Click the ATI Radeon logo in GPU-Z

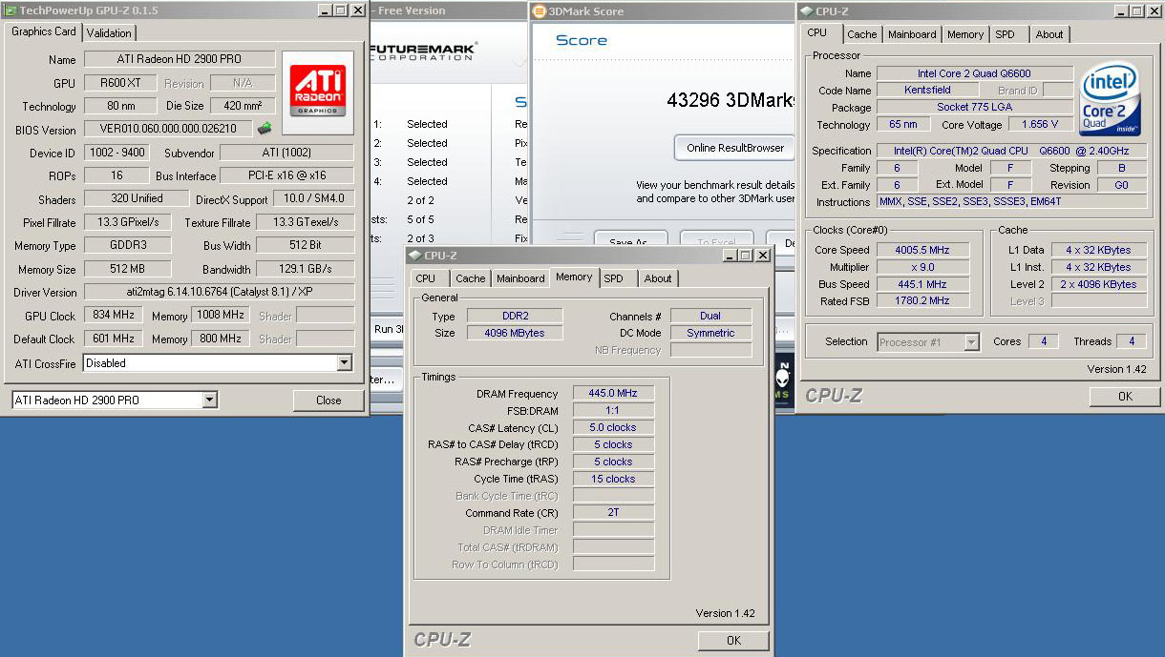pyautogui.click(x=318, y=92)
